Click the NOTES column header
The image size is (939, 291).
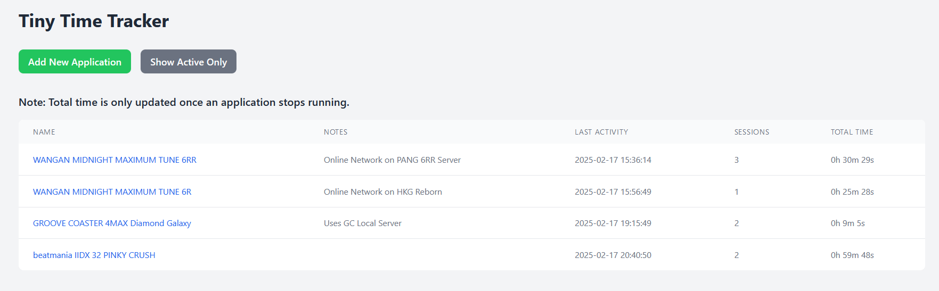pos(336,132)
